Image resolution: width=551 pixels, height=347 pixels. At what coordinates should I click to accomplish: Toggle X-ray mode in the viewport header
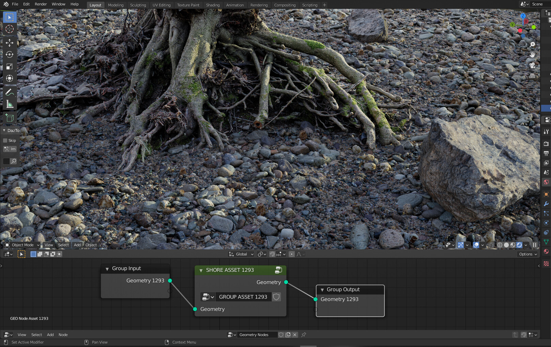[491, 245]
